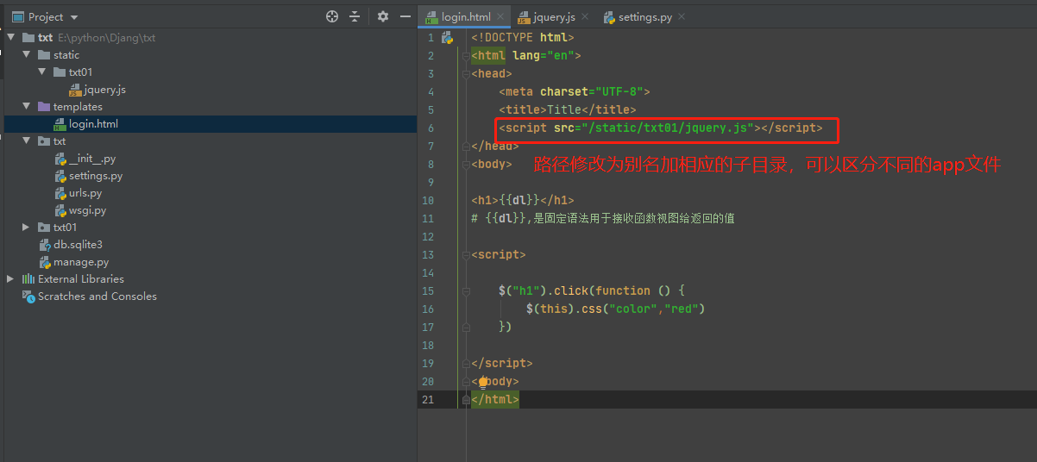Screen dimensions: 1037x462
Task: Collapse the txt project root folder
Action: click(x=11, y=38)
